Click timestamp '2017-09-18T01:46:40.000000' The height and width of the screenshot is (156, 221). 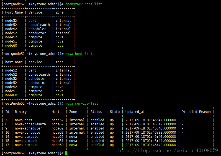point(151,137)
